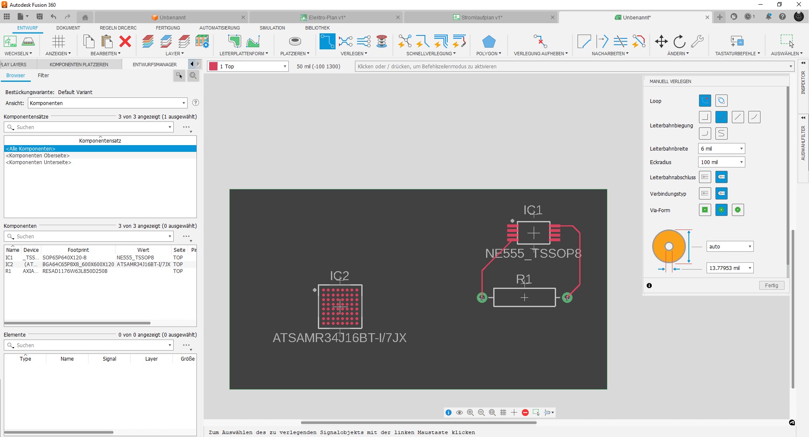Click the eye icon in bottom toolbar

click(x=460, y=413)
